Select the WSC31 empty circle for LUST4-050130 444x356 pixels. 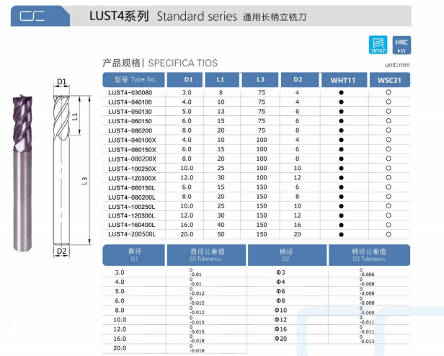point(388,112)
